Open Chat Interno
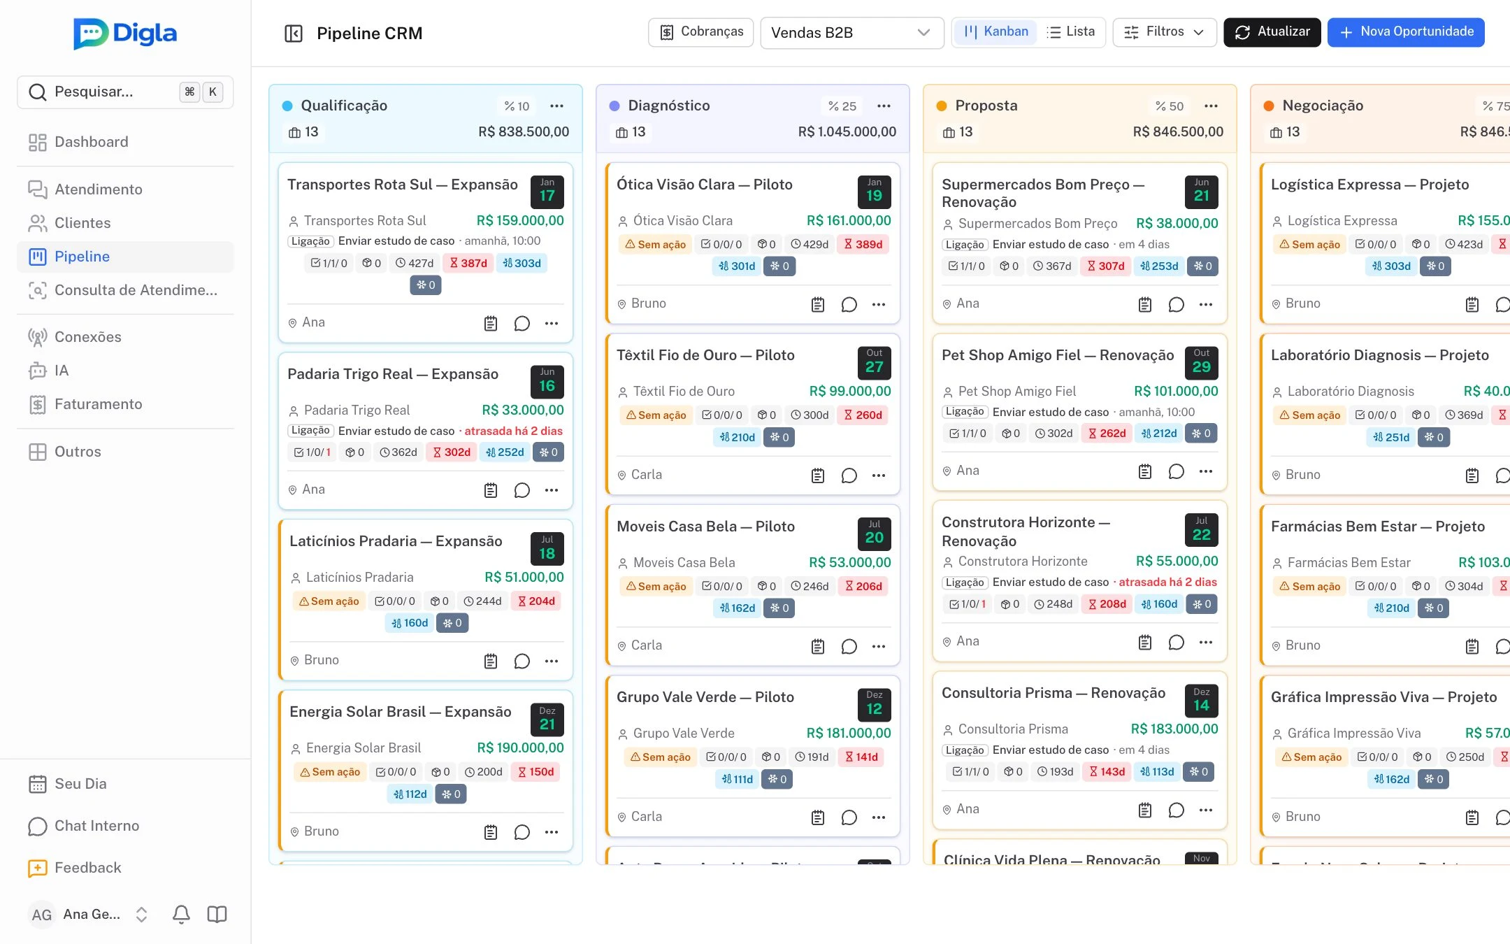This screenshot has width=1510, height=944. pos(125,826)
